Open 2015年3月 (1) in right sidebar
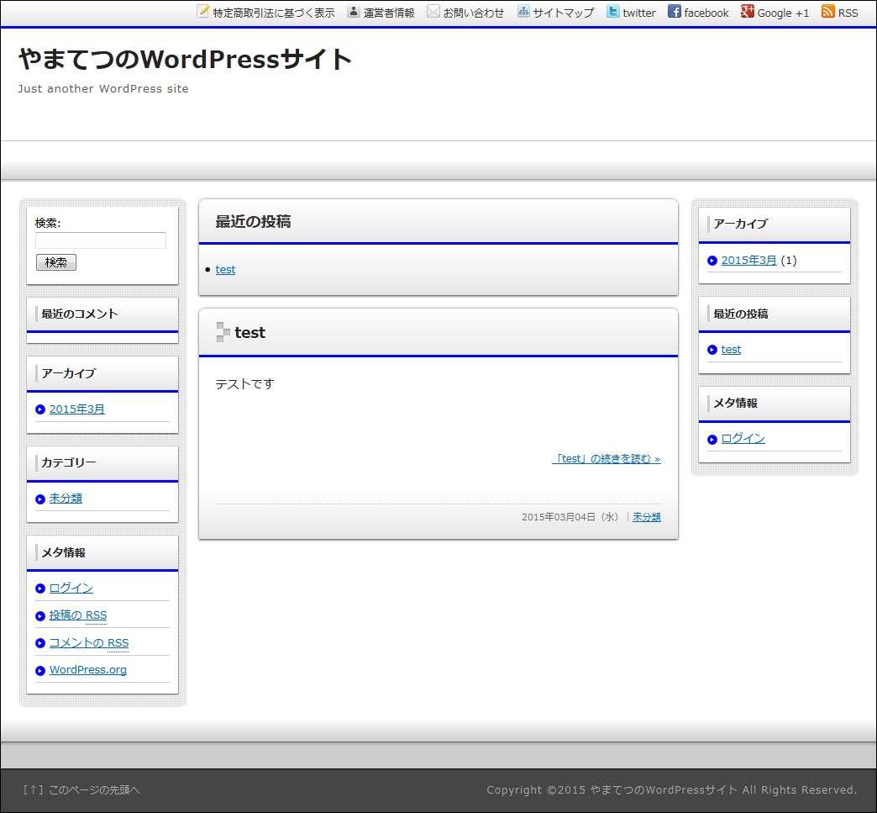 (x=749, y=261)
